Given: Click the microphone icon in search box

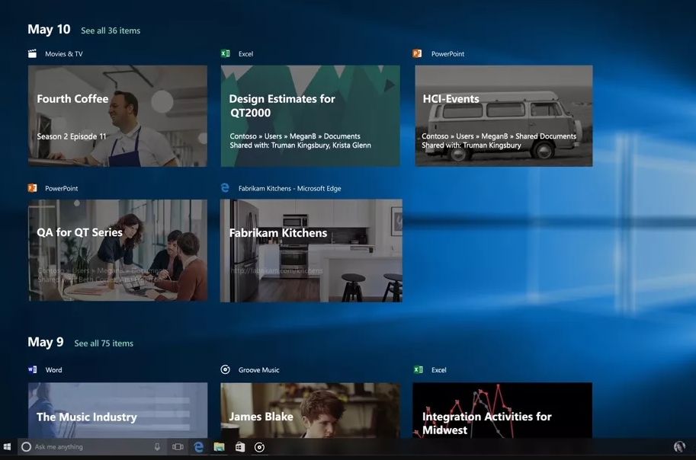Looking at the screenshot, I should coord(157,447).
